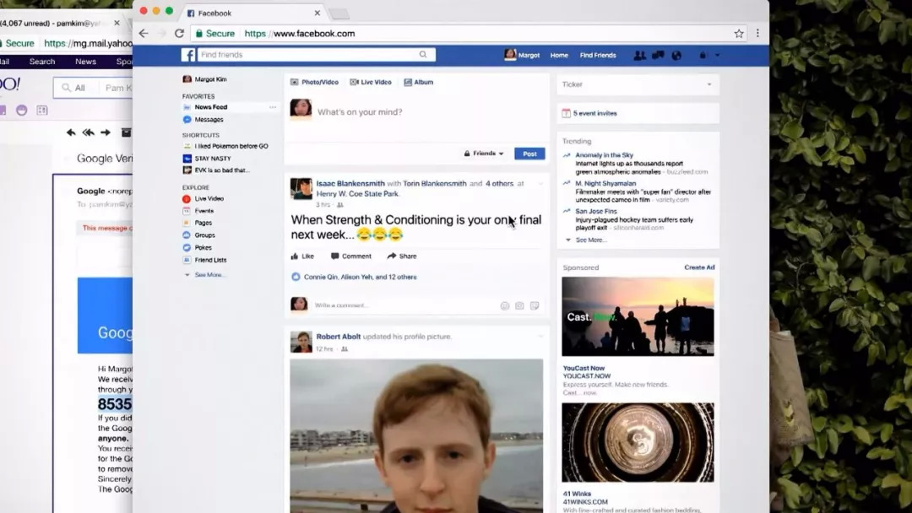
Task: Go to Home in the top navigation
Action: pos(559,56)
